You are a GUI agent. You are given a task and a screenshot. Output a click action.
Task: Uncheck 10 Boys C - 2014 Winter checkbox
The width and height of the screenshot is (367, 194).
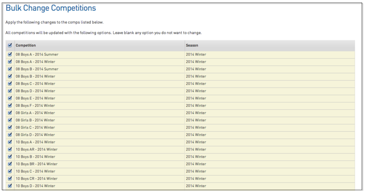[10, 171]
